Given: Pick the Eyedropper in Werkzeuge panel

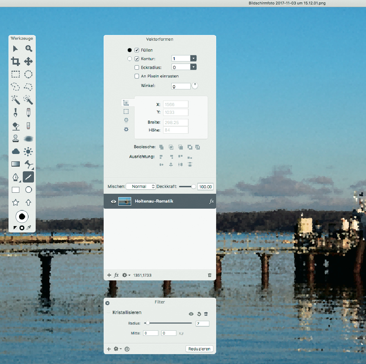Looking at the screenshot, I should pyautogui.click(x=29, y=228).
